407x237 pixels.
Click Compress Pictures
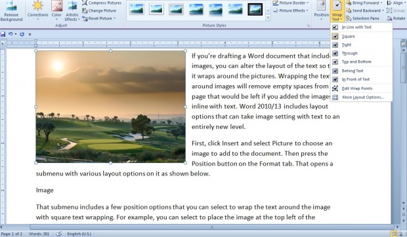[x=102, y=3]
